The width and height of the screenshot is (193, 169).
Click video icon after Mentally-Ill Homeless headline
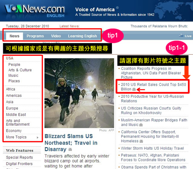pos(141,141)
